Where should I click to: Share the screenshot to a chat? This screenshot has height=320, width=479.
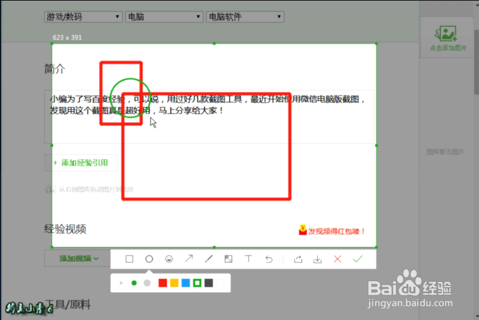[x=298, y=259]
